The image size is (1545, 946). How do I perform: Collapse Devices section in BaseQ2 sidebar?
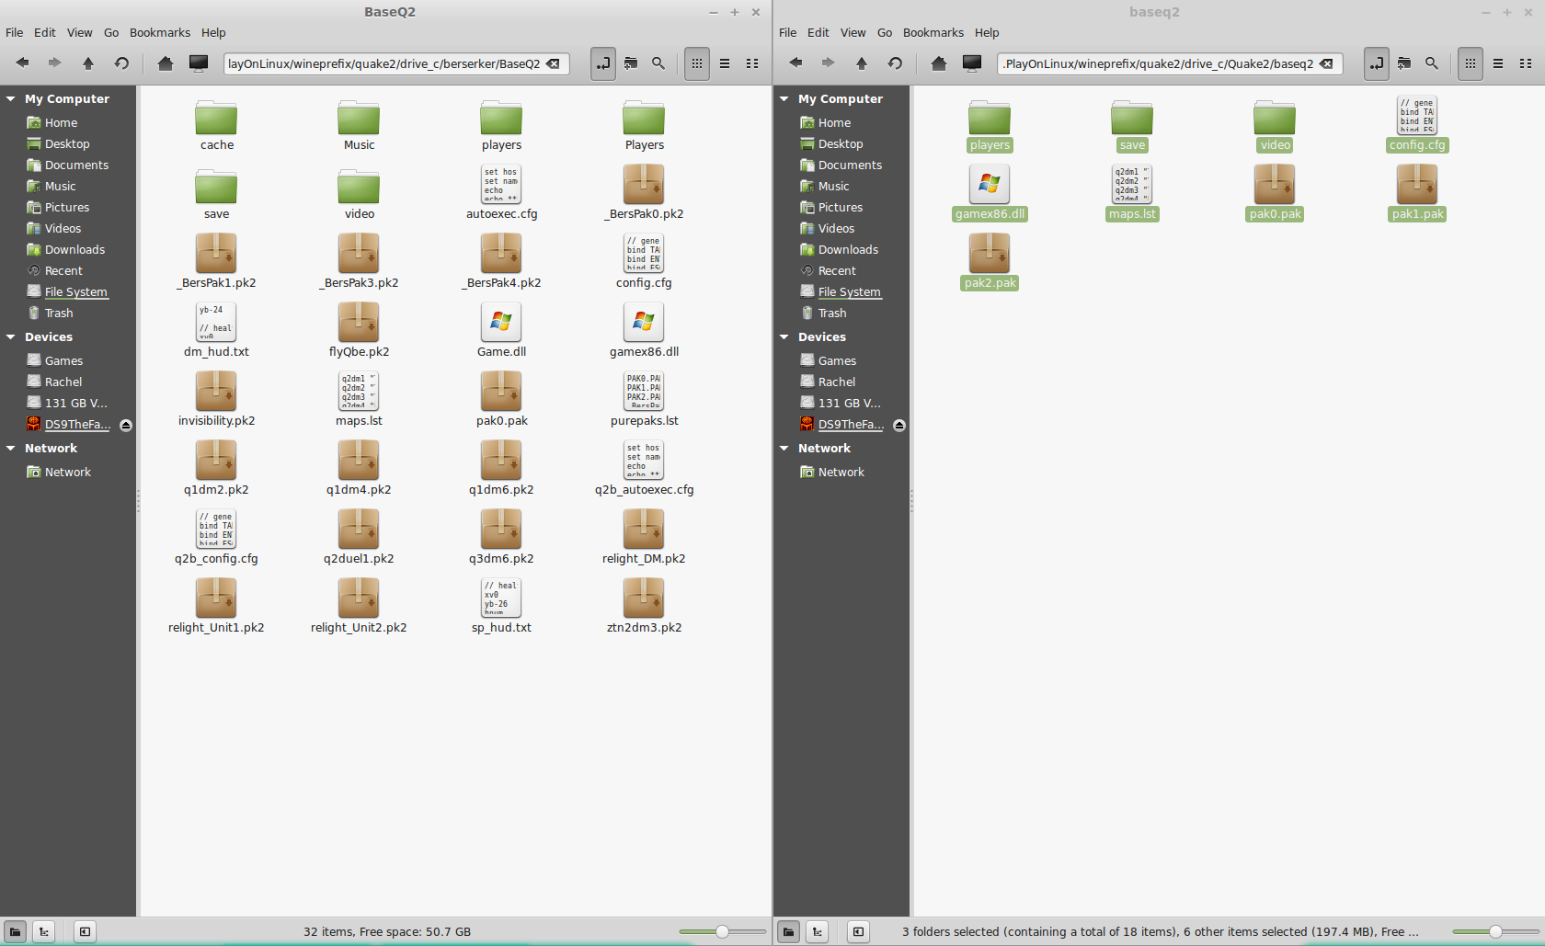[11, 336]
